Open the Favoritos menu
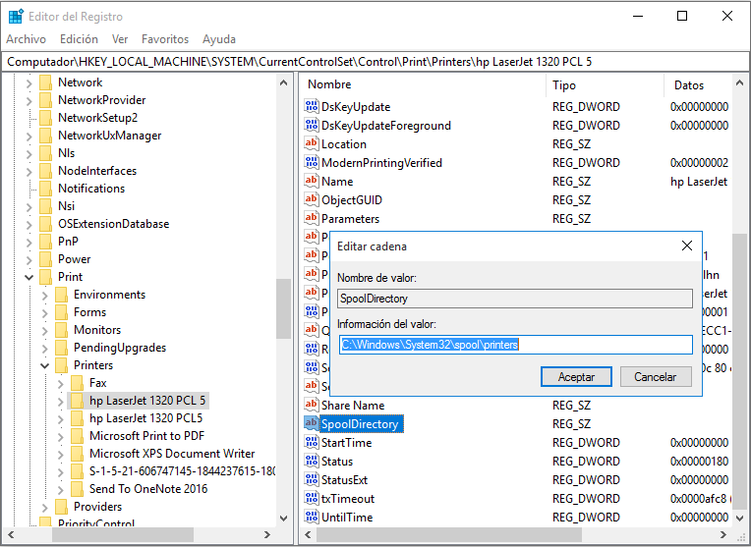This screenshot has width=751, height=547. click(165, 39)
